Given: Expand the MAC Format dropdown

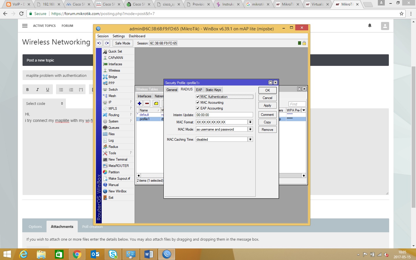Looking at the screenshot, I should 250,122.
